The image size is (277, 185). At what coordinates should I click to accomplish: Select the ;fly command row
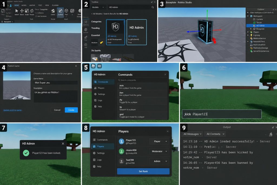coord(142,101)
